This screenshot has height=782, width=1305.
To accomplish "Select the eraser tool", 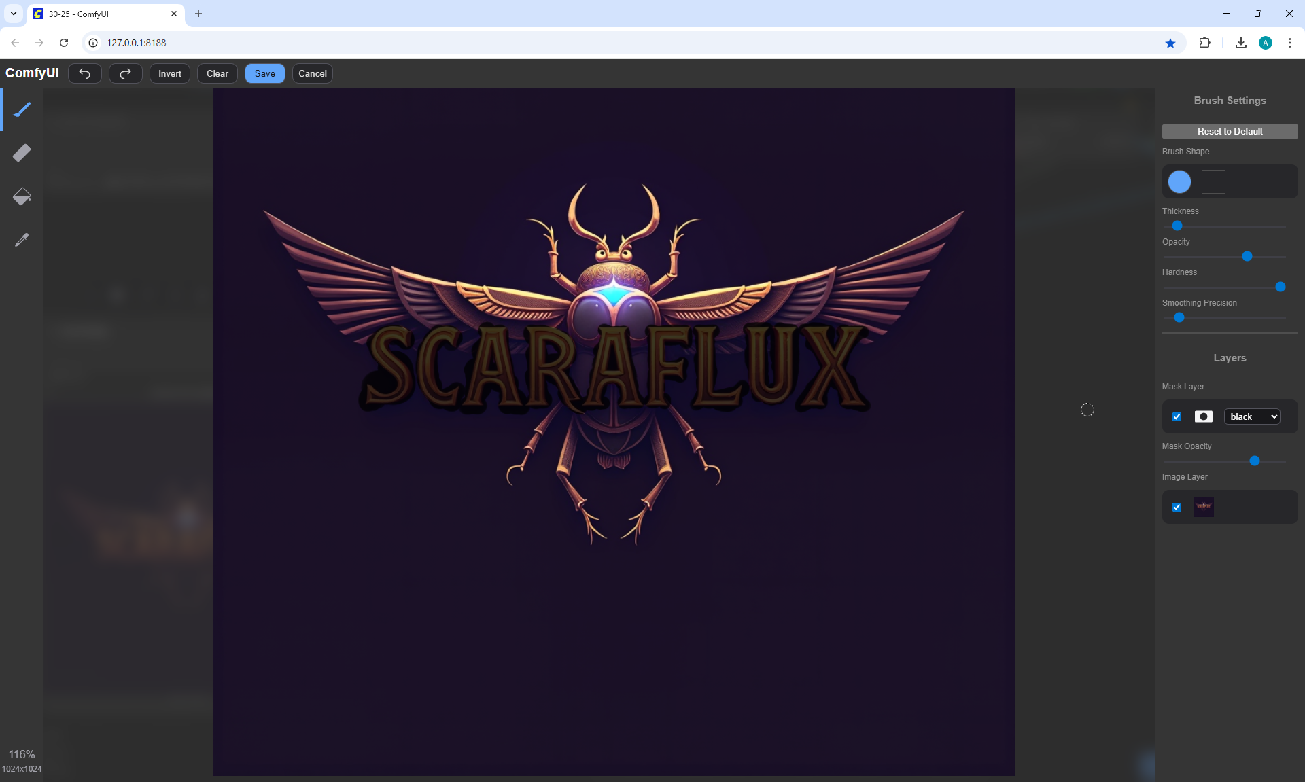I will pos(22,153).
